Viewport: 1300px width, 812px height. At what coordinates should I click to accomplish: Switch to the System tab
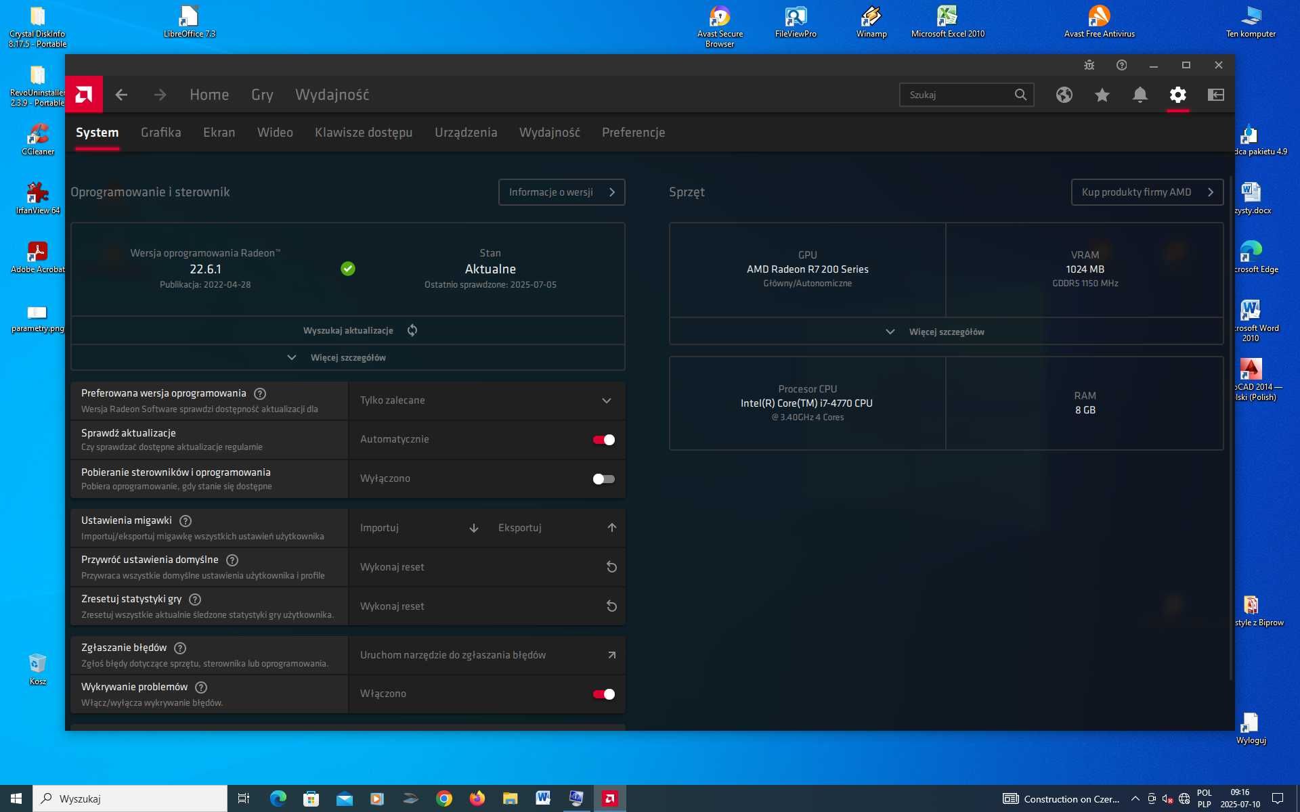coord(97,133)
